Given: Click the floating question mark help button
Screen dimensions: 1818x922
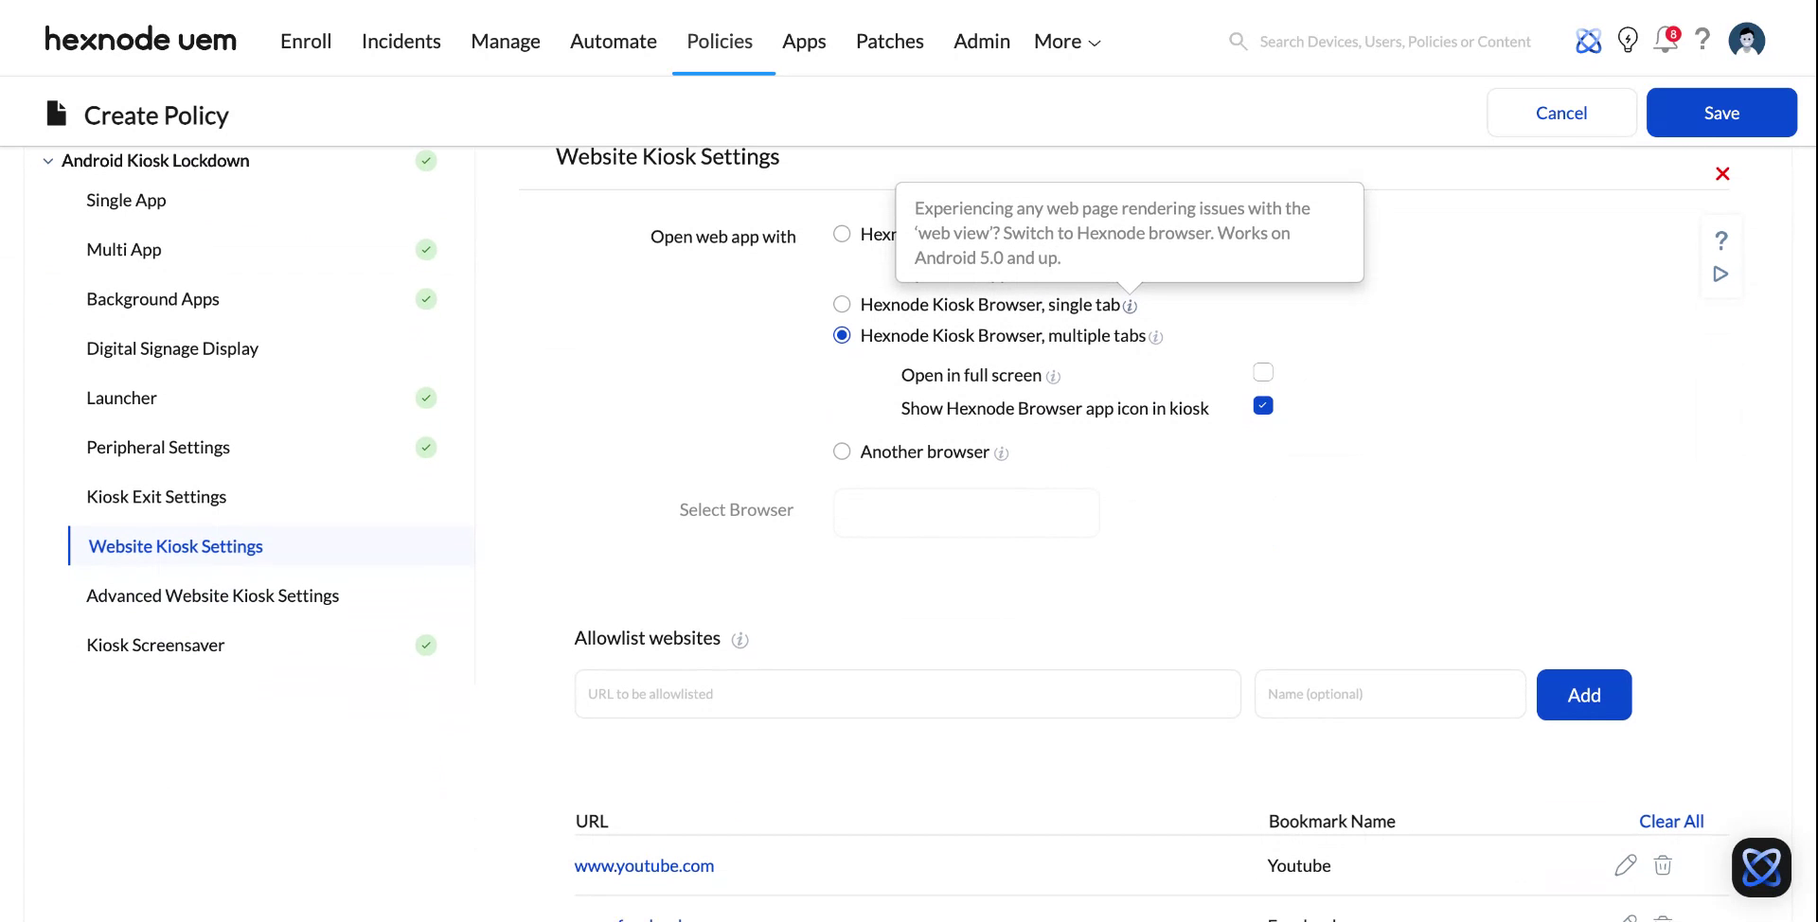Looking at the screenshot, I should click(x=1720, y=240).
